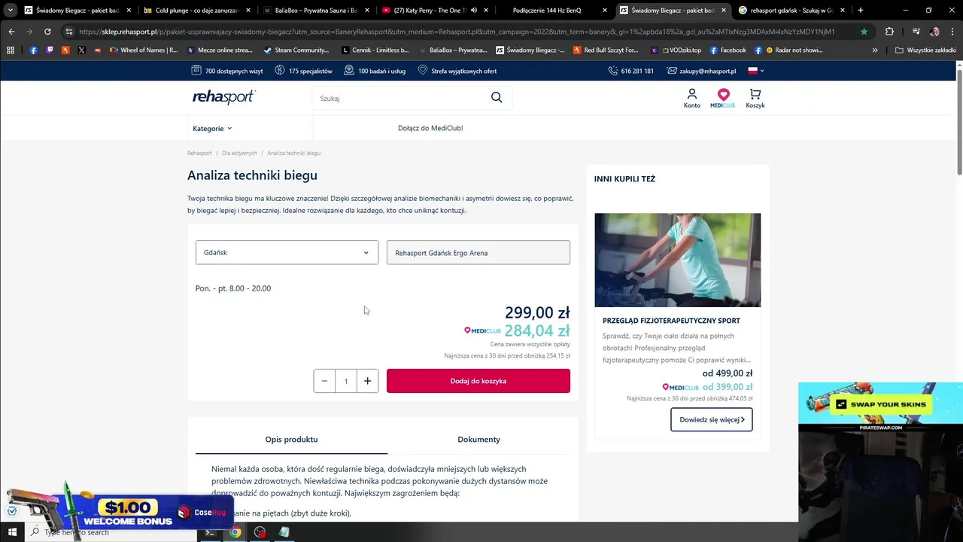Switch to the Opis produktu tab

pyautogui.click(x=291, y=439)
